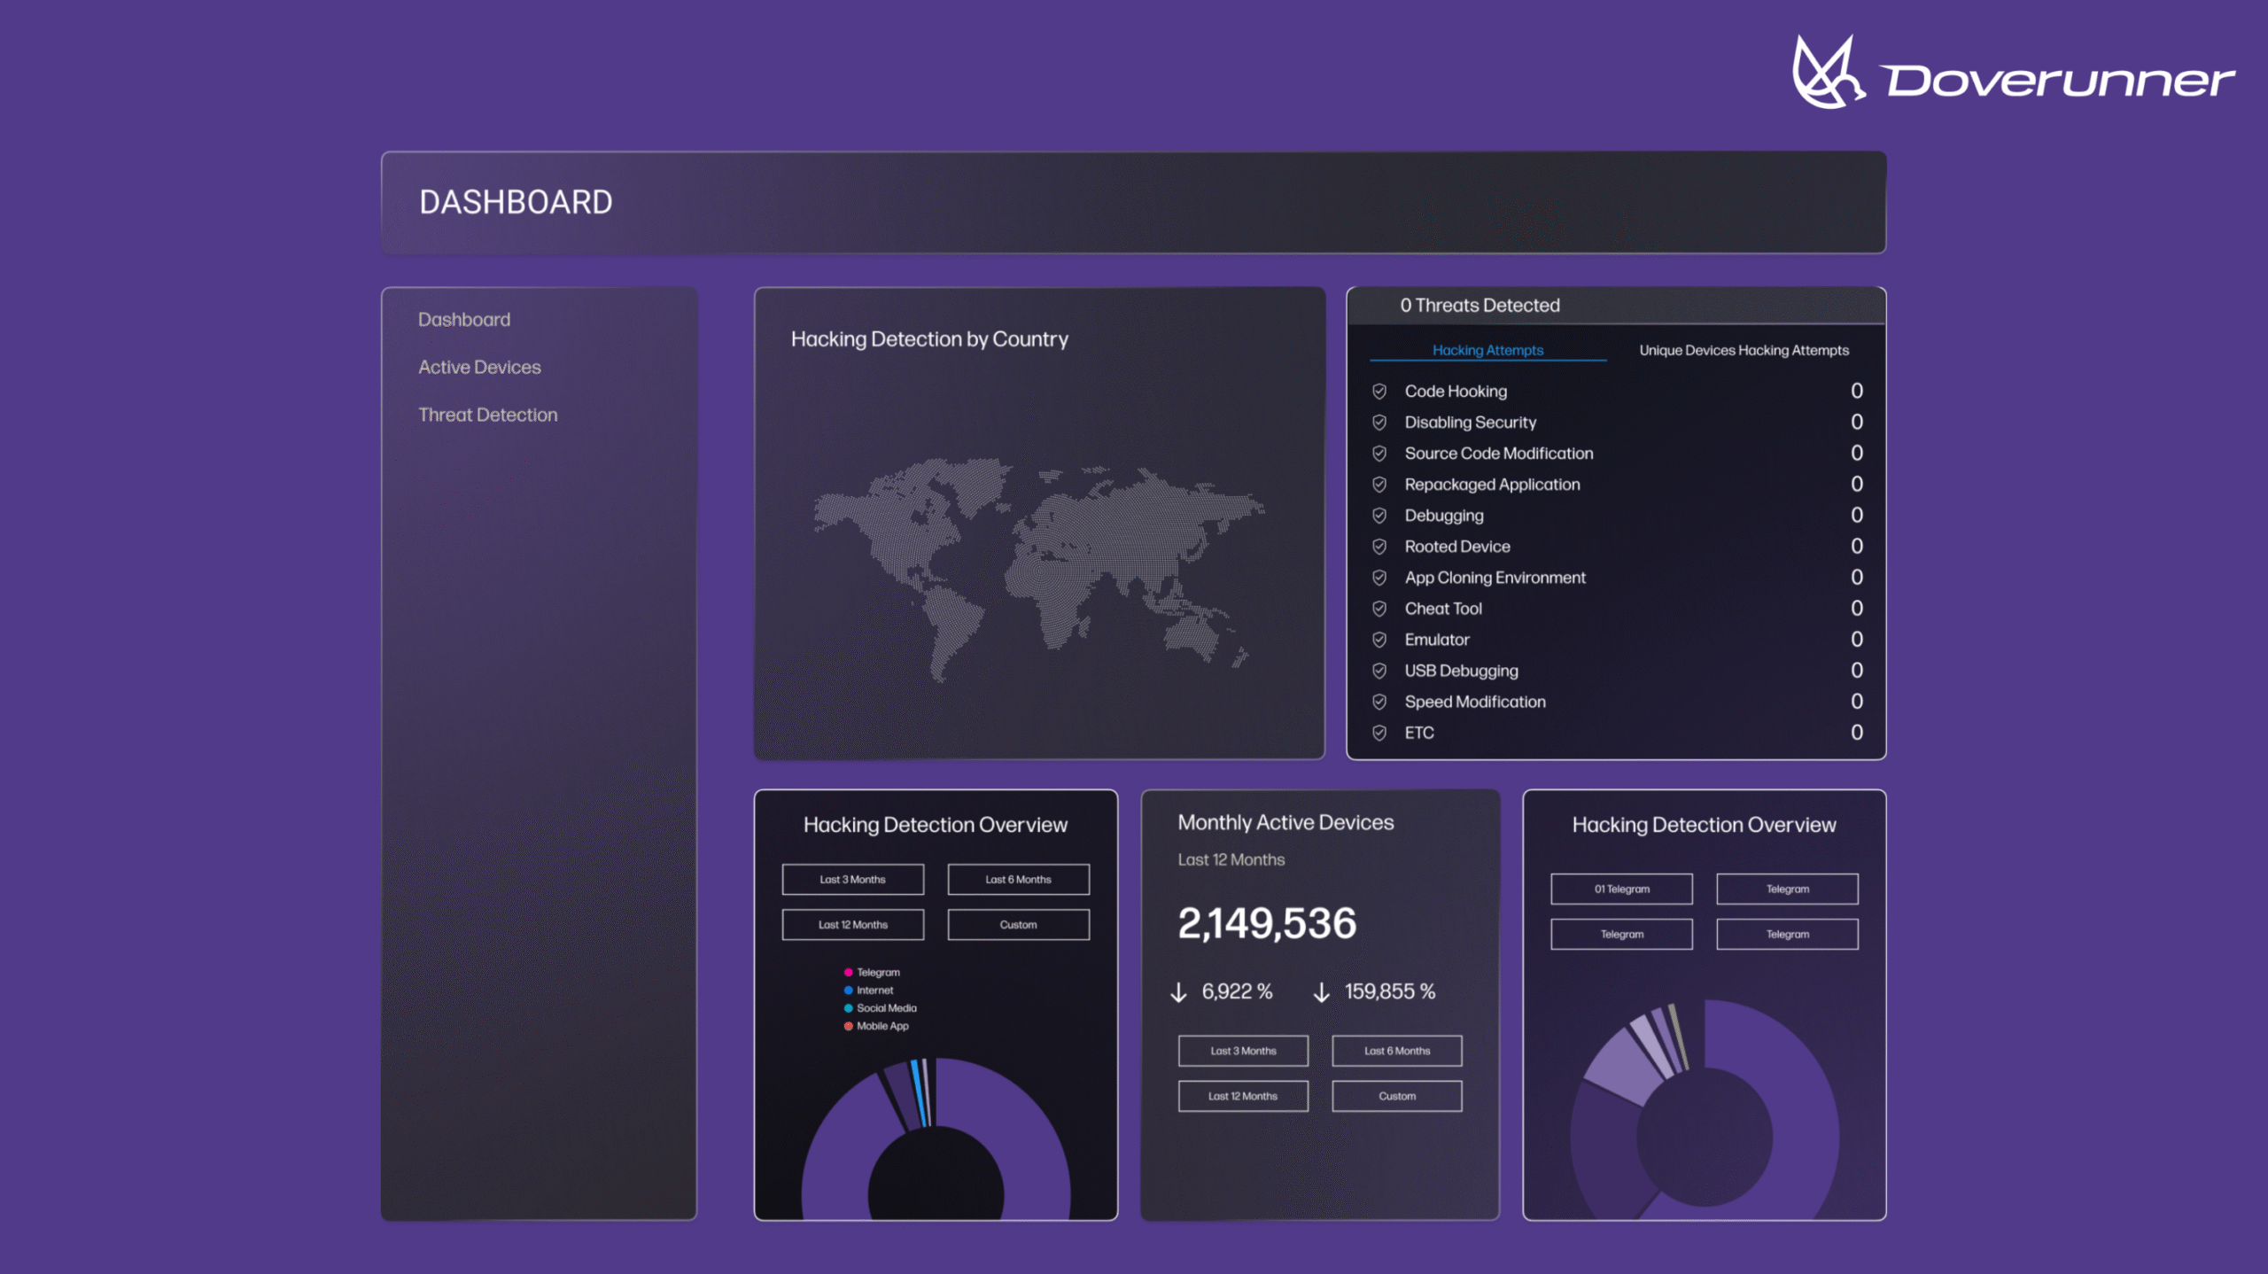Click the blue slice in the donut chart
2268x1274 pixels.
pyautogui.click(x=920, y=1094)
